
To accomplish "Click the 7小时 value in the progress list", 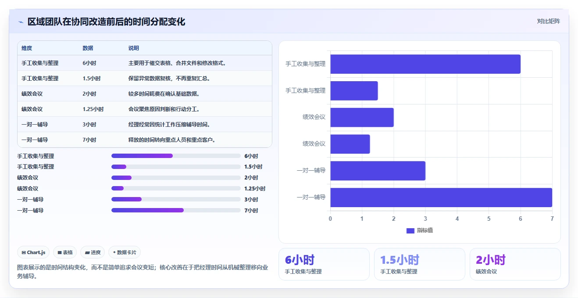I will (x=251, y=211).
